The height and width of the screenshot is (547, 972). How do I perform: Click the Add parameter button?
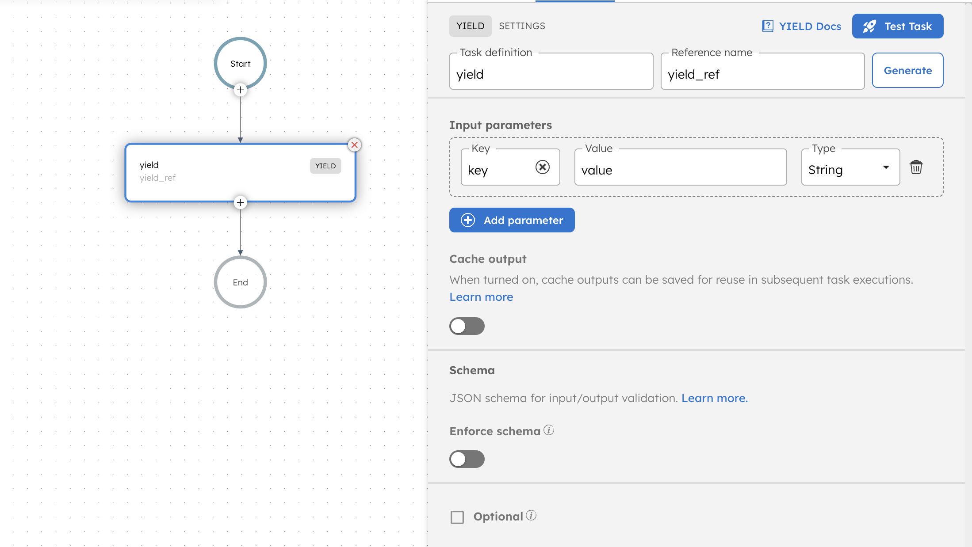(512, 220)
